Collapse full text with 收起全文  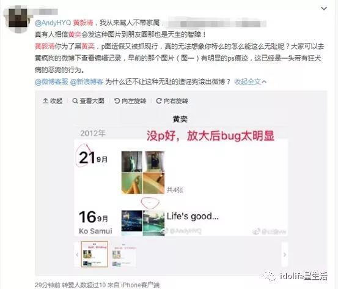click(250, 81)
